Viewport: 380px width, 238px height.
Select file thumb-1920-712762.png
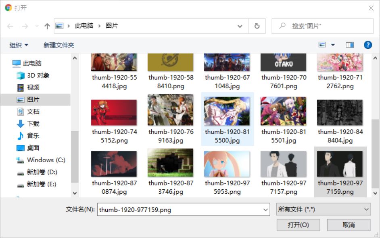(340, 72)
